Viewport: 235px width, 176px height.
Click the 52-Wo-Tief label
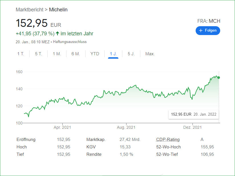point(167,154)
